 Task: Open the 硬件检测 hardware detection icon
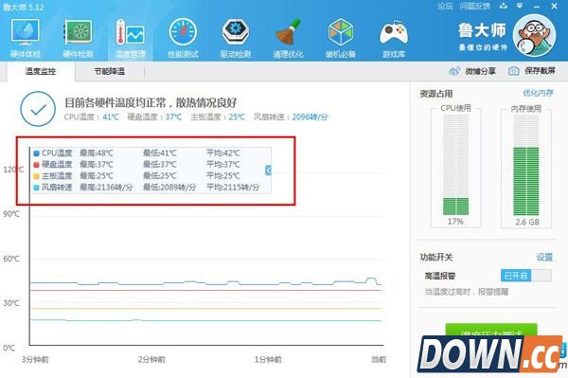coord(78,38)
